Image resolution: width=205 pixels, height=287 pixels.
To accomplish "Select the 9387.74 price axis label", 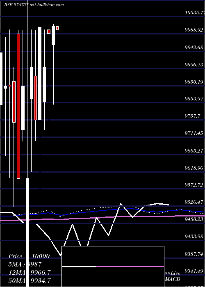I will click(194, 254).
